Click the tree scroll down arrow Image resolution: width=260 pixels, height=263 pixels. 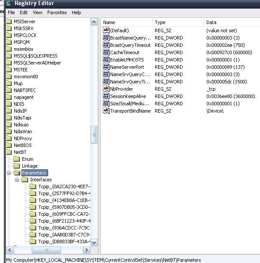94,242
